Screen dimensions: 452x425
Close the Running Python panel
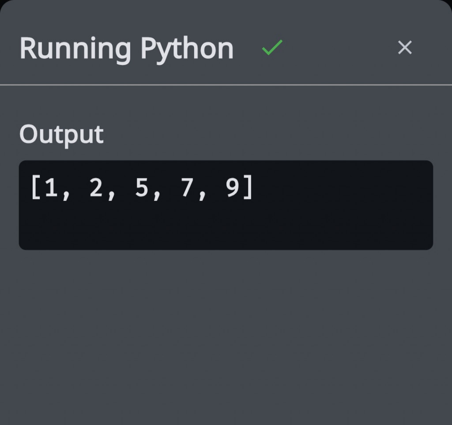pos(404,47)
